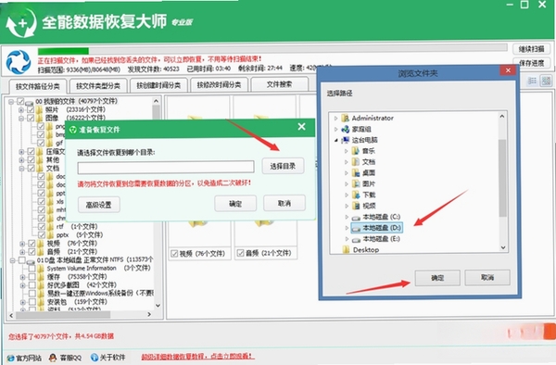
Task: Uncheck the 音频 (21个文件) thumbnail checkbox
Action: 240,253
